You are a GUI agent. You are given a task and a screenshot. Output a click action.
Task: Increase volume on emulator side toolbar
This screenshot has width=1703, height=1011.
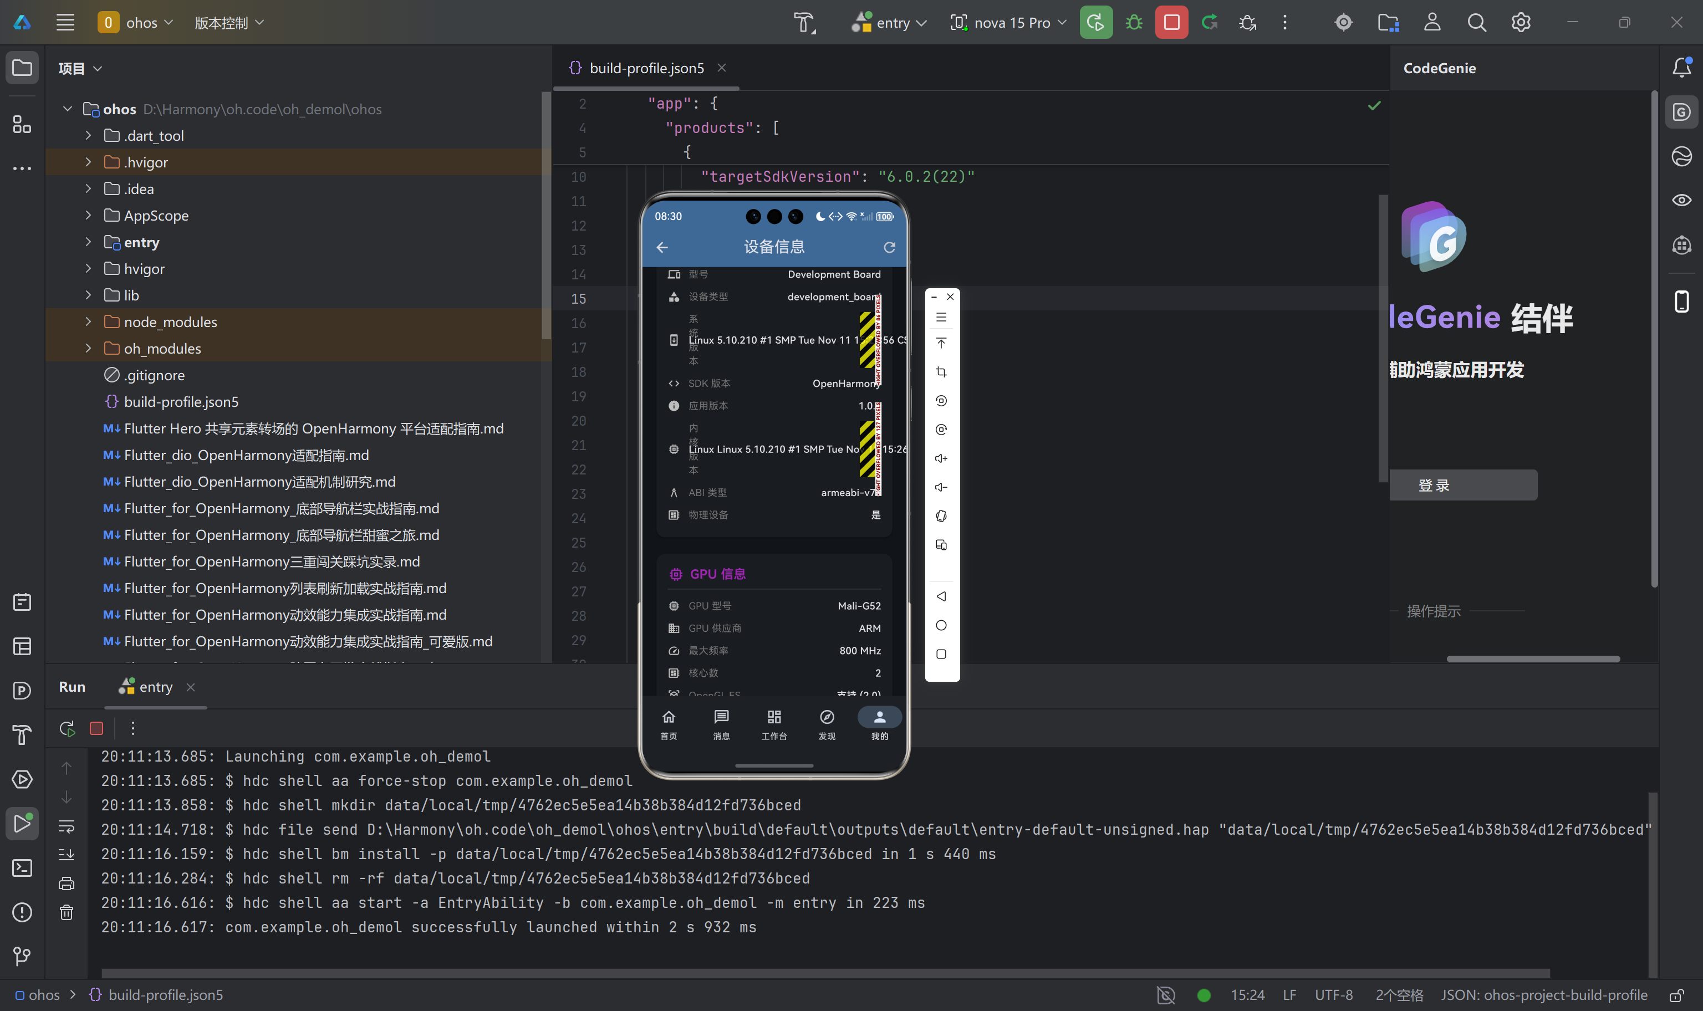click(x=941, y=458)
